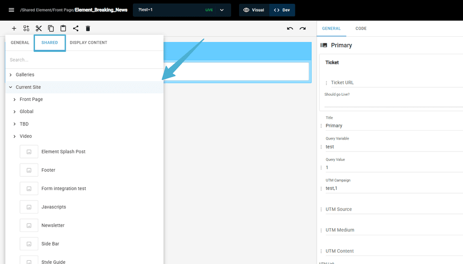Click drag handle beside UTM Source

(x=321, y=209)
